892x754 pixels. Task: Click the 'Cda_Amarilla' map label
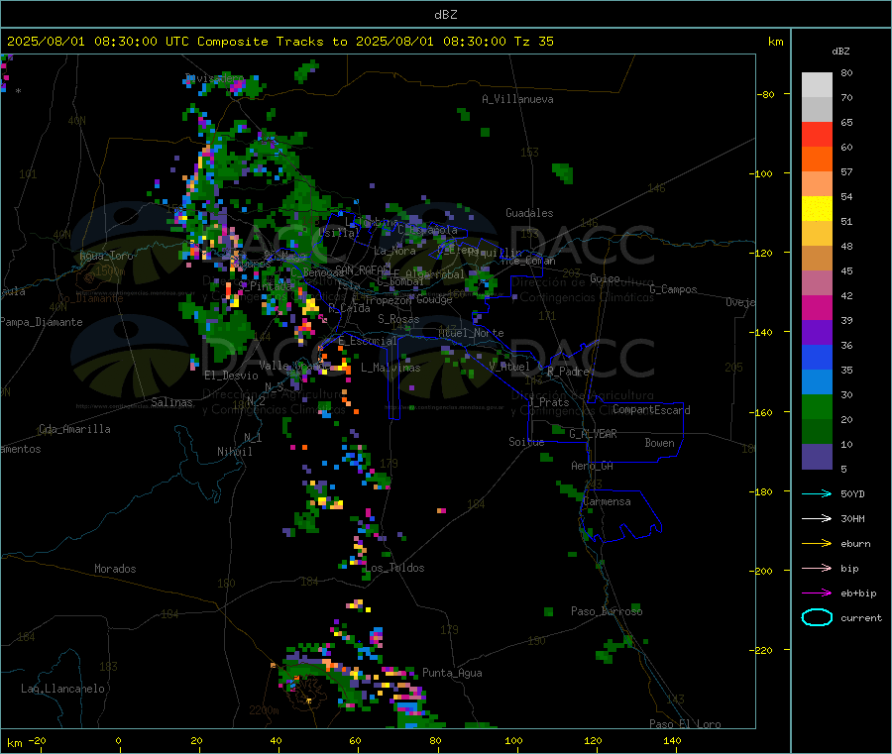point(74,429)
